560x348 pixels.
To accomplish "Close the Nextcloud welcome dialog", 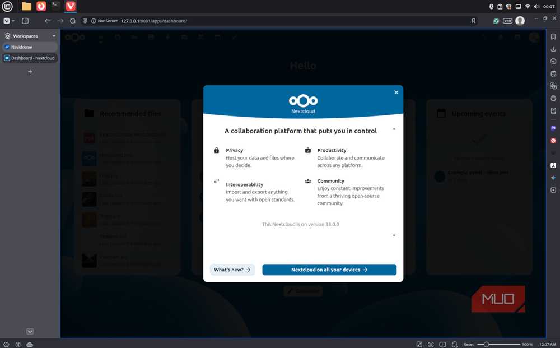I will [396, 92].
